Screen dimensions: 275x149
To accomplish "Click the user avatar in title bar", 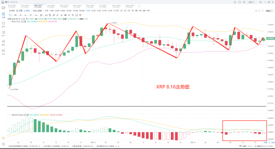I will coord(3,2).
